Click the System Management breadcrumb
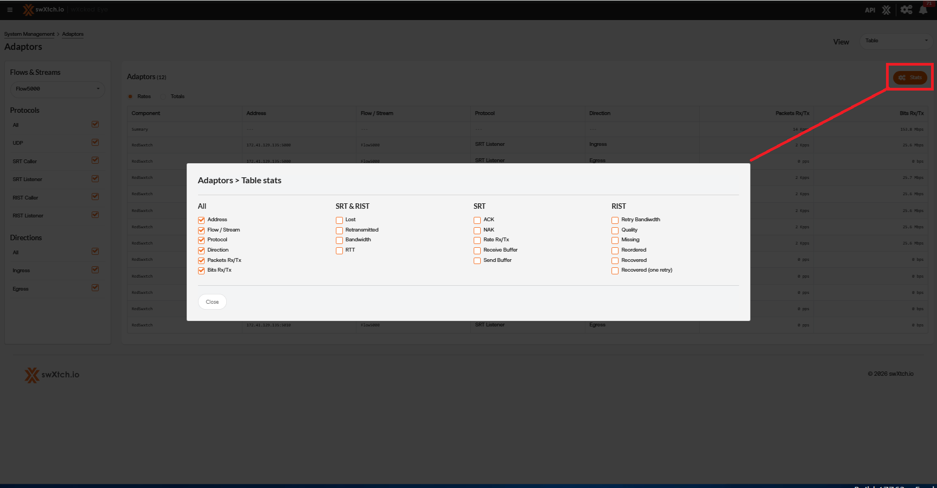 tap(29, 34)
